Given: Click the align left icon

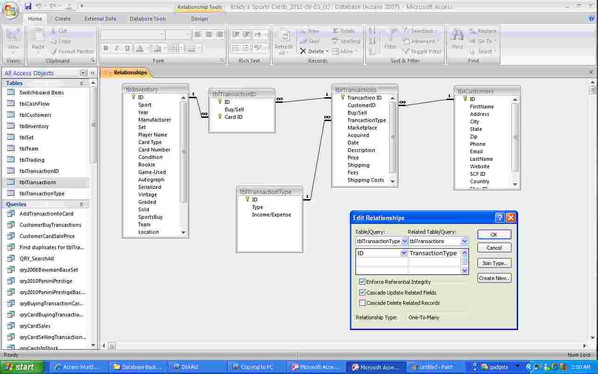Looking at the screenshot, I should coord(198,35).
